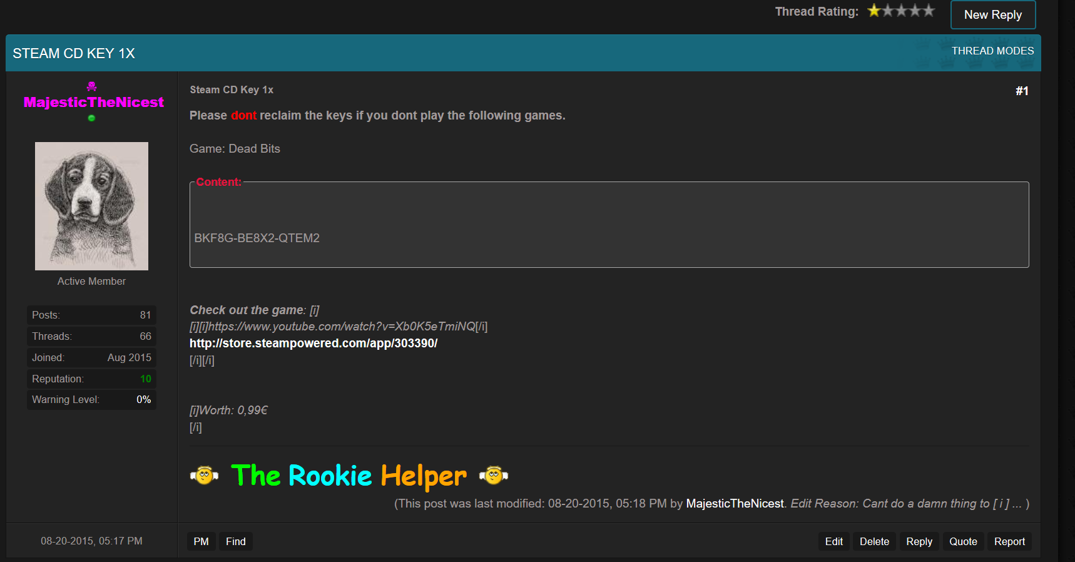Rate thread with the fifth star

(929, 11)
